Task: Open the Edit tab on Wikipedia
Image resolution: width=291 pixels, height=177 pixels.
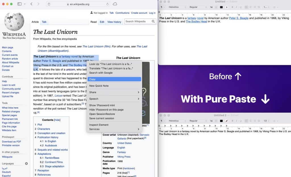Action: pyautogui.click(x=102, y=22)
